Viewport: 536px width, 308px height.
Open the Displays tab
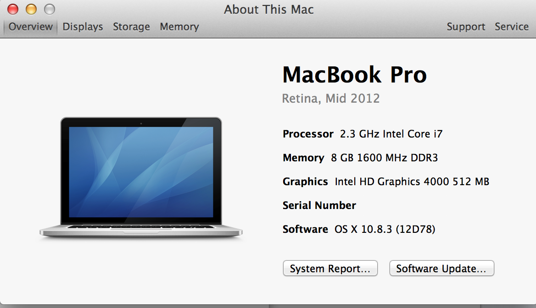[83, 27]
